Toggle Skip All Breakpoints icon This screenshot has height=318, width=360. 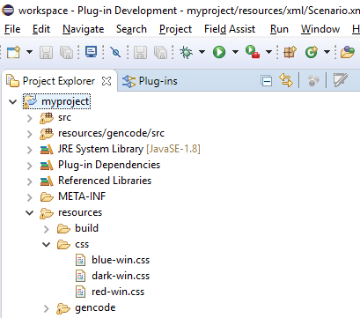click(x=115, y=52)
